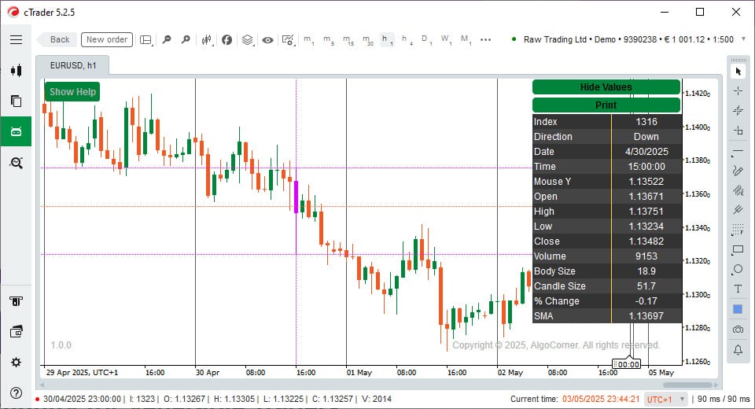Viewport: 755px width, 409px height.
Task: Open the Help question mark icon
Action: 16,393
